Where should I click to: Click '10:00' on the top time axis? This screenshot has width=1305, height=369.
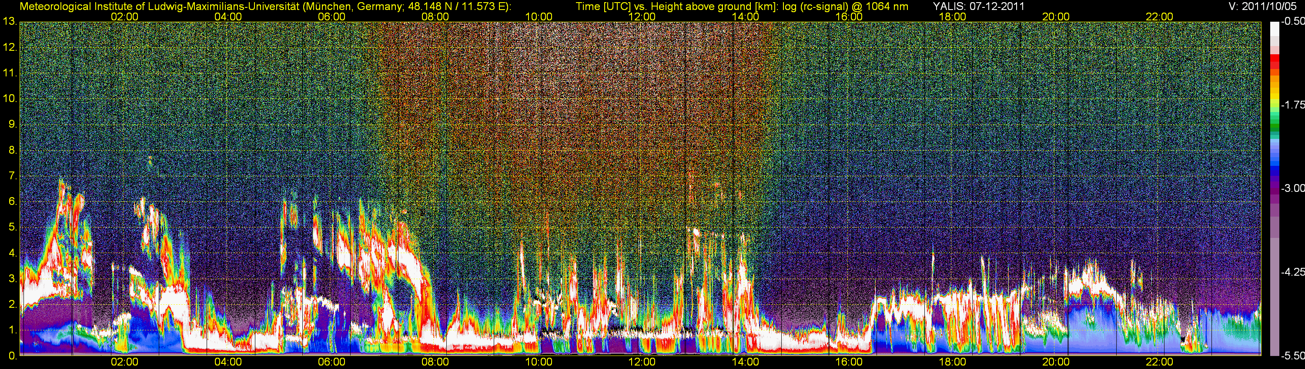pyautogui.click(x=539, y=16)
